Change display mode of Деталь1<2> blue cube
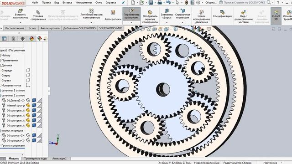 coord(34,100)
